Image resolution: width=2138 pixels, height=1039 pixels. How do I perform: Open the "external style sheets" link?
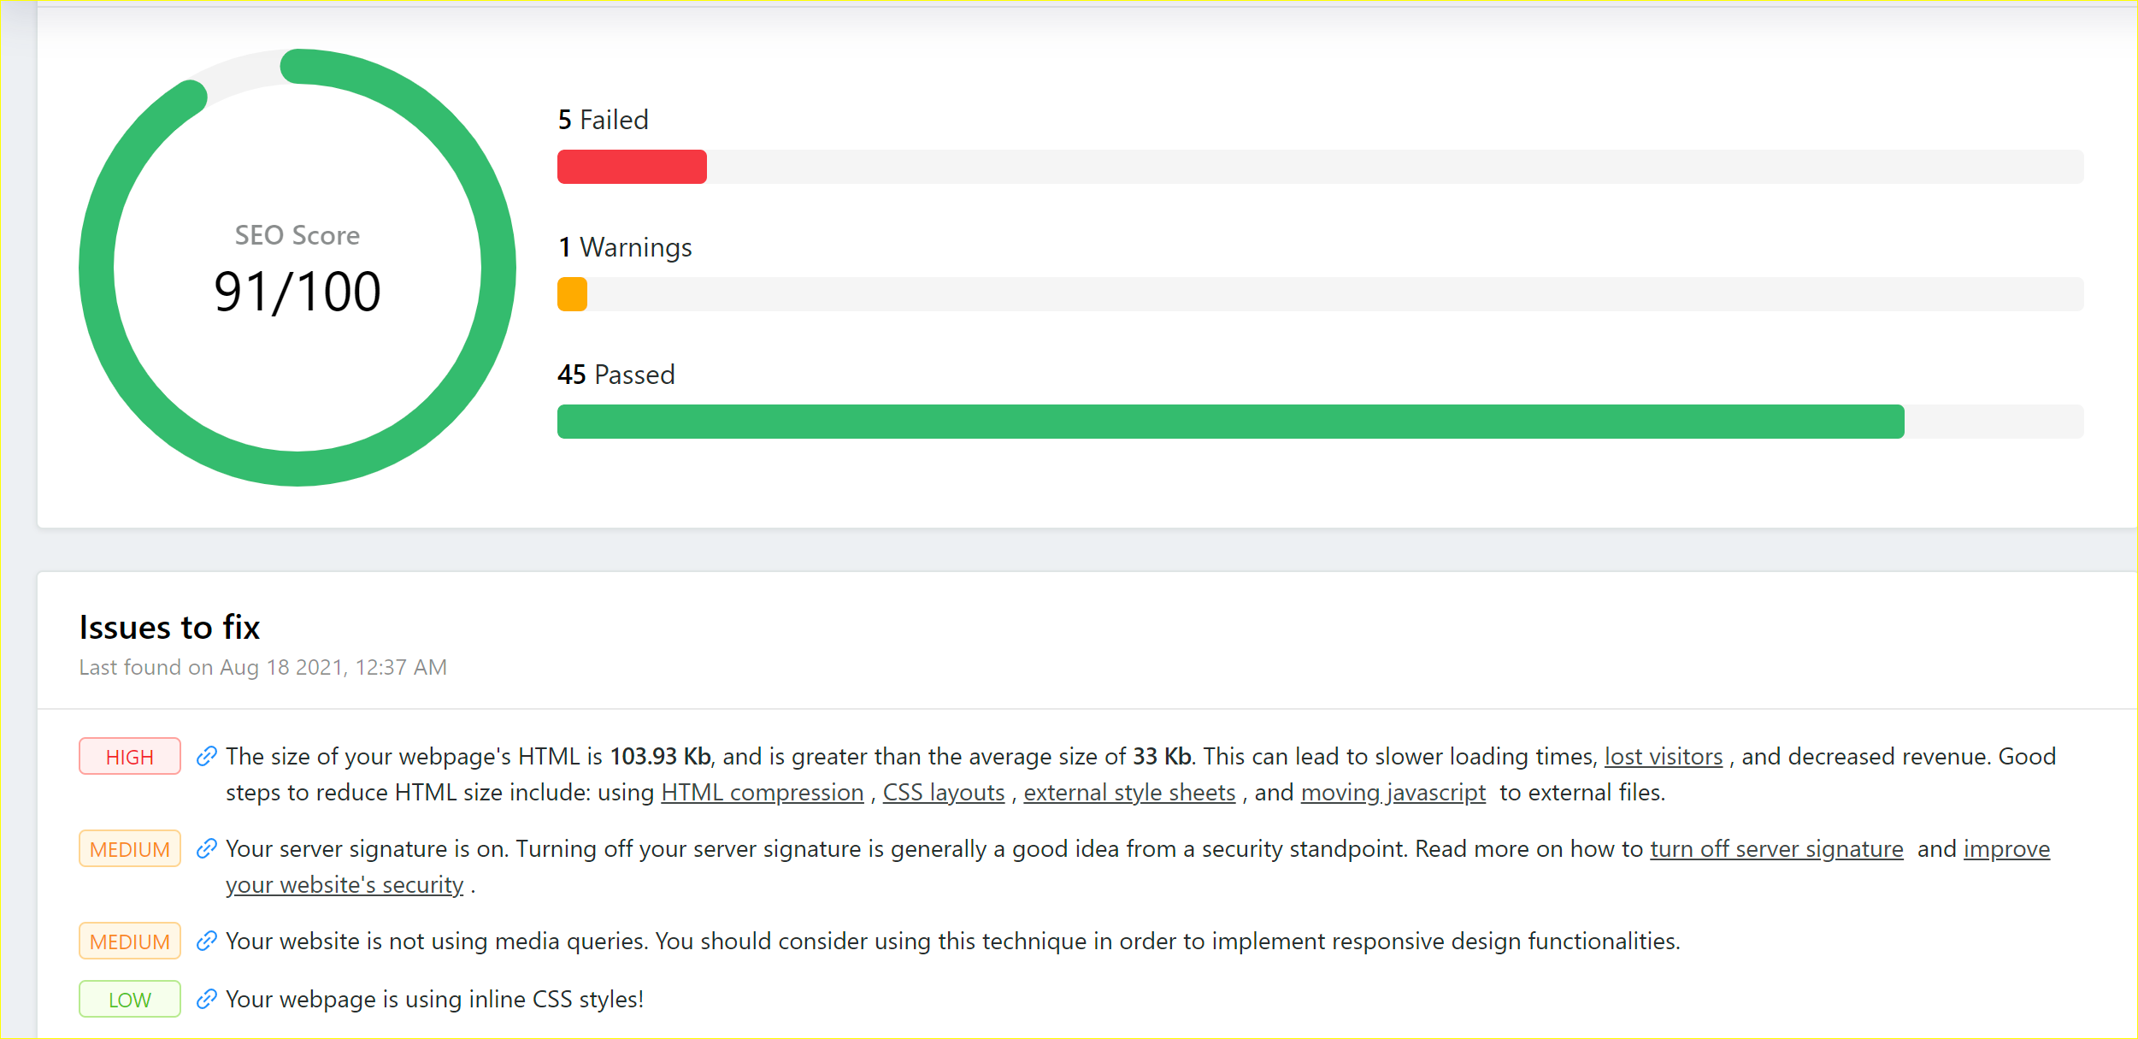(x=1128, y=793)
